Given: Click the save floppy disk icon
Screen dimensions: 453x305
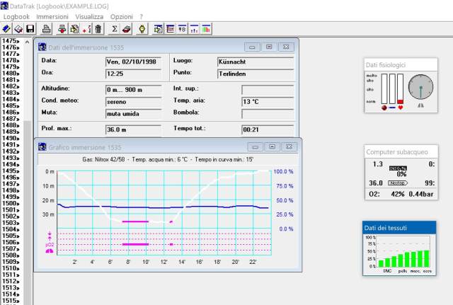Looking at the screenshot, I should [30, 29].
